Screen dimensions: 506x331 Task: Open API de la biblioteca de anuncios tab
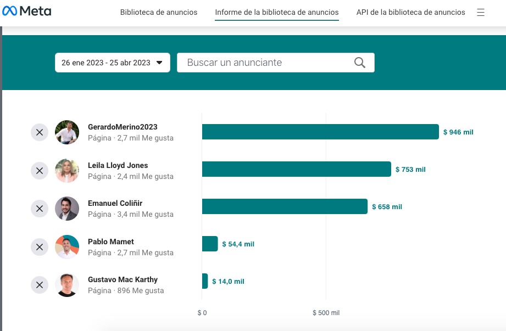411,12
